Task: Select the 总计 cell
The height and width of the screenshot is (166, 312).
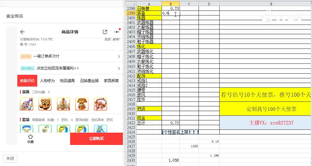Action: pos(149,123)
